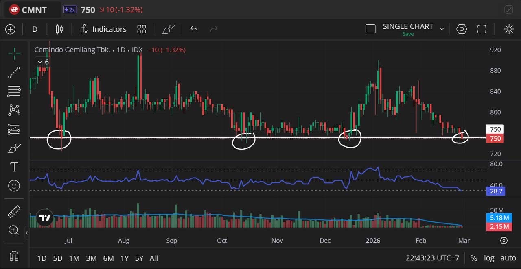Image resolution: width=521 pixels, height=269 pixels.
Task: Click the add symbol plus icon
Action: tap(10, 29)
